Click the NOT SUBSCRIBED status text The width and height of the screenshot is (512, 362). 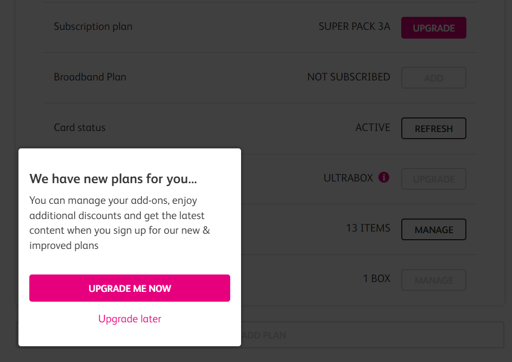click(x=349, y=77)
